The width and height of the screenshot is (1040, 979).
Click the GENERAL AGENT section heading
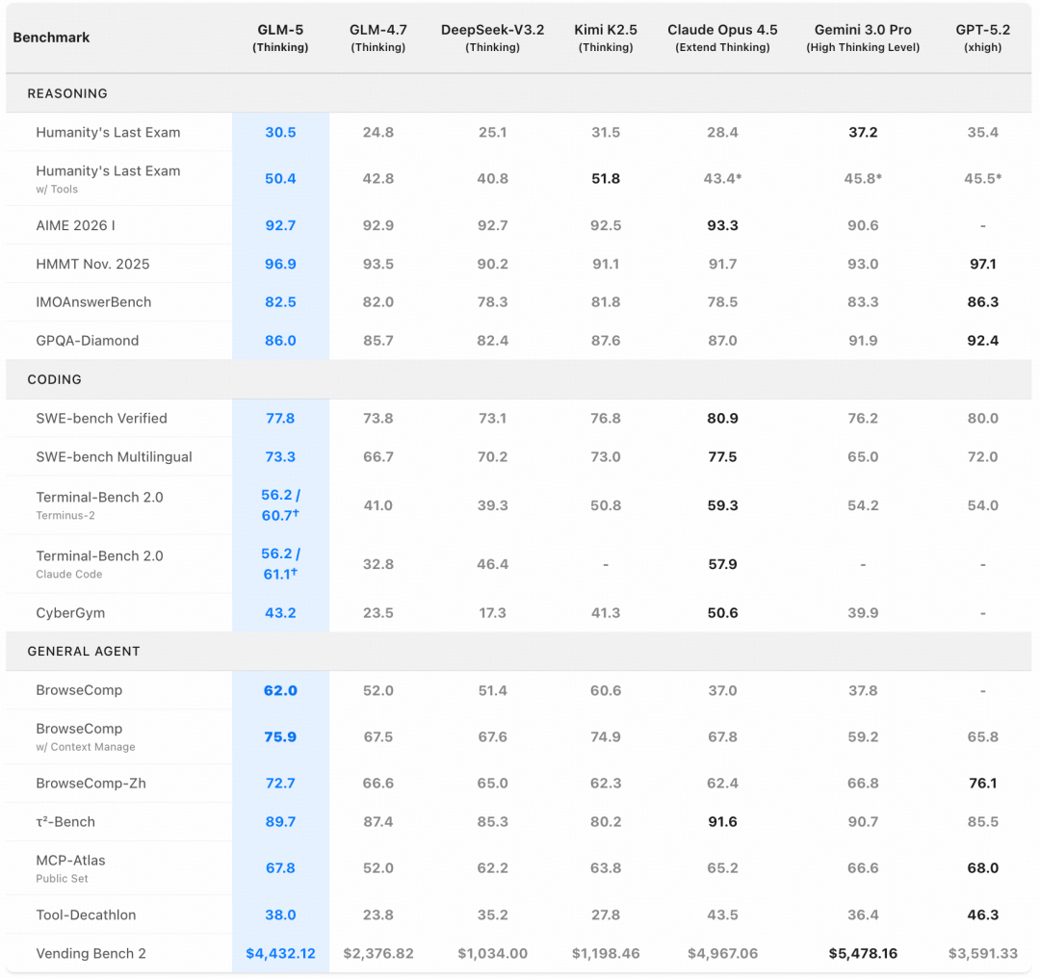(84, 651)
